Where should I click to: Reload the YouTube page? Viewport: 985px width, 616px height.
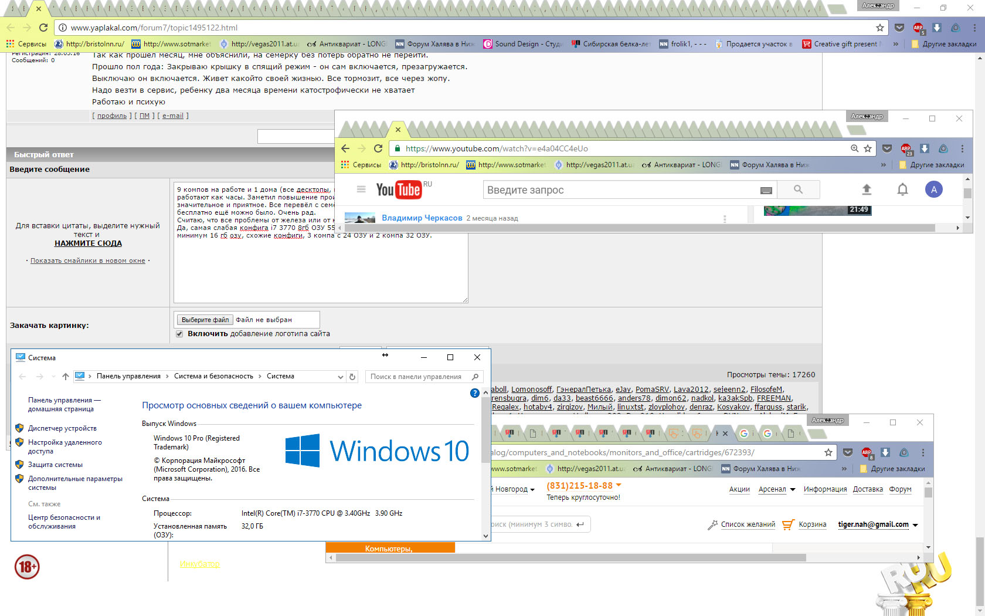pos(378,148)
